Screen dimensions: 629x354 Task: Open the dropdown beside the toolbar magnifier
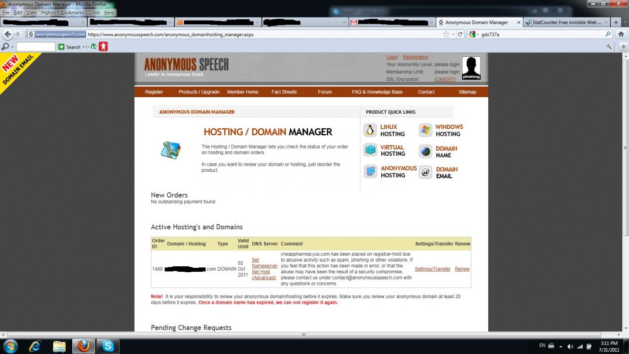point(13,47)
